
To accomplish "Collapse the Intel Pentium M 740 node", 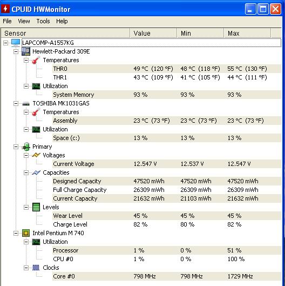I will [x=16, y=233].
